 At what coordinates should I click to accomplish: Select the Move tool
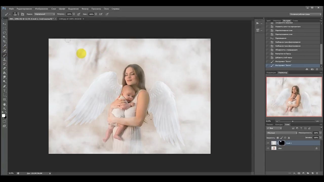[x=4, y=24]
